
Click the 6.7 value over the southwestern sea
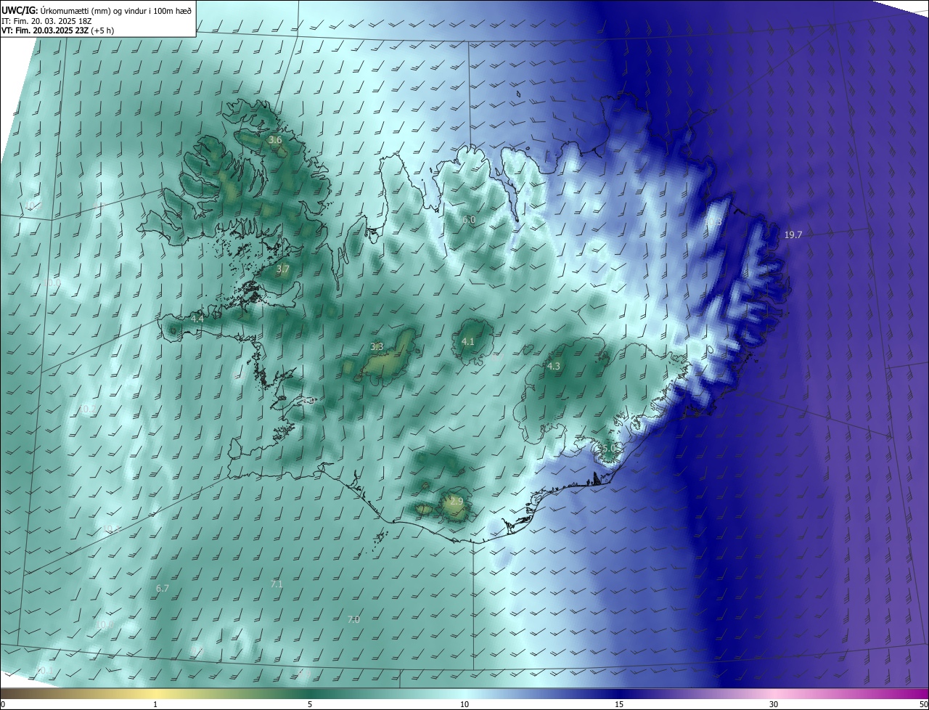[x=163, y=588]
